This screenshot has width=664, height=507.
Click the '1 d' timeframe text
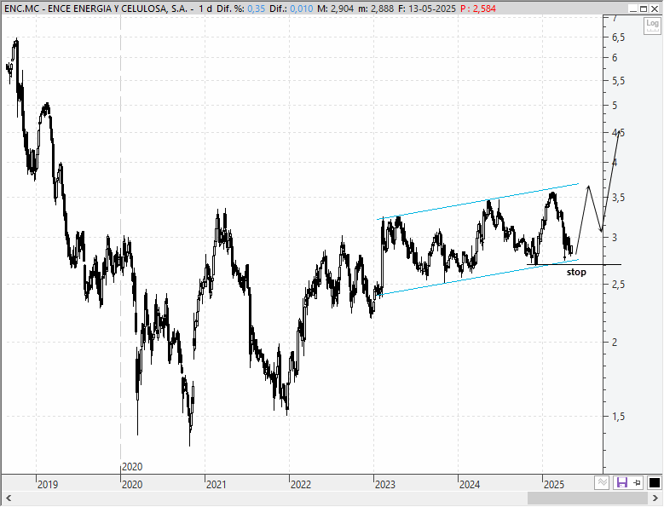[x=205, y=9]
